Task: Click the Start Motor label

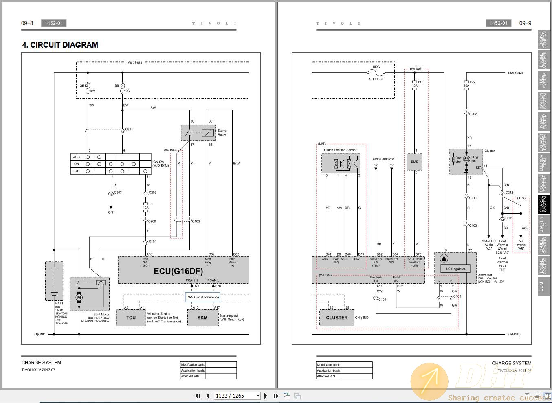Action: point(101,314)
